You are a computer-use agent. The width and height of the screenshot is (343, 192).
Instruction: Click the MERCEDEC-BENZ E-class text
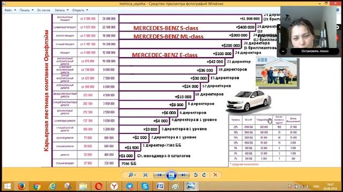coord(165,55)
